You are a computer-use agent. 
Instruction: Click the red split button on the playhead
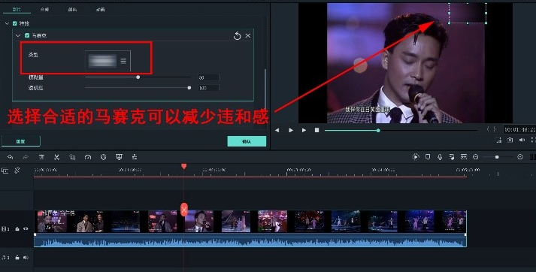pyautogui.click(x=184, y=210)
